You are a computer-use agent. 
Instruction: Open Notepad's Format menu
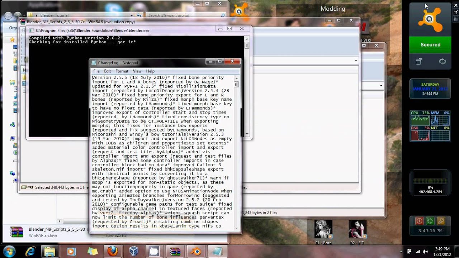122,71
